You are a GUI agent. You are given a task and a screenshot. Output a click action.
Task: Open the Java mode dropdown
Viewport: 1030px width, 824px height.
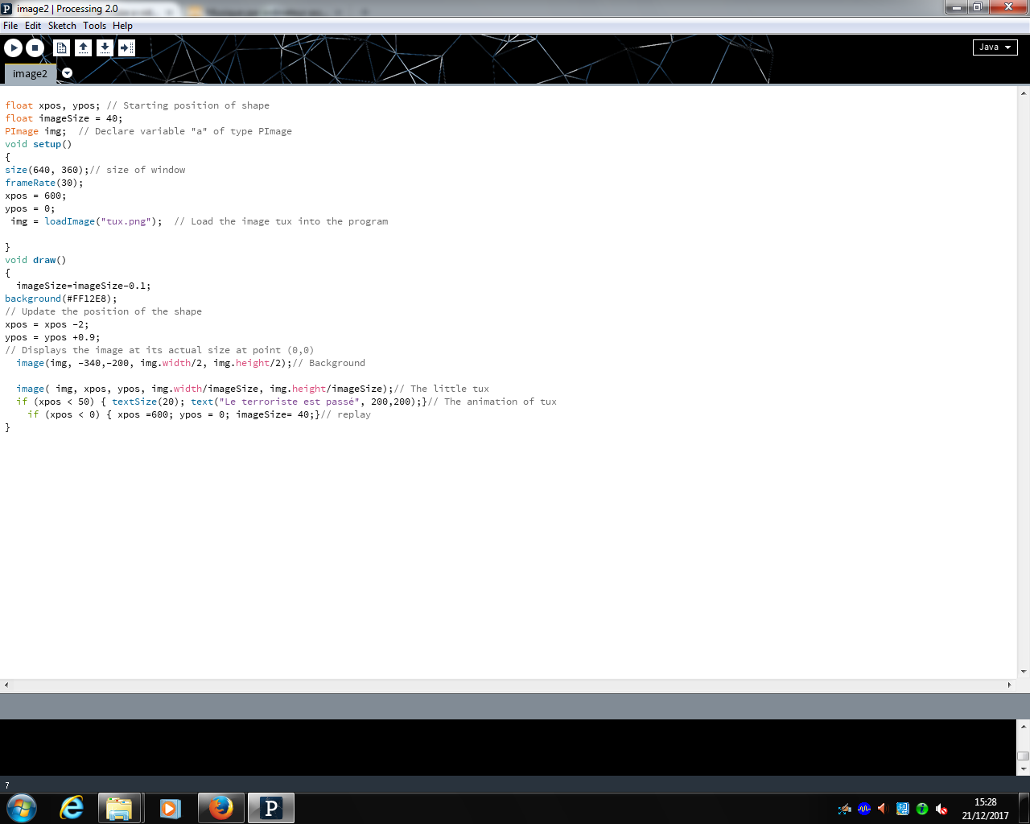pos(995,47)
